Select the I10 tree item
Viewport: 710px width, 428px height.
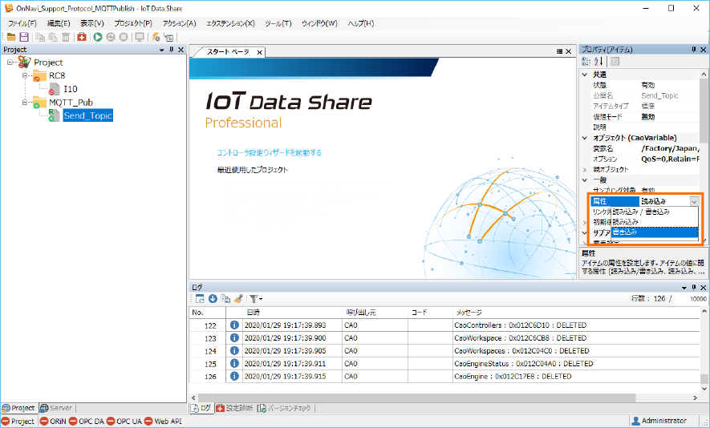70,89
